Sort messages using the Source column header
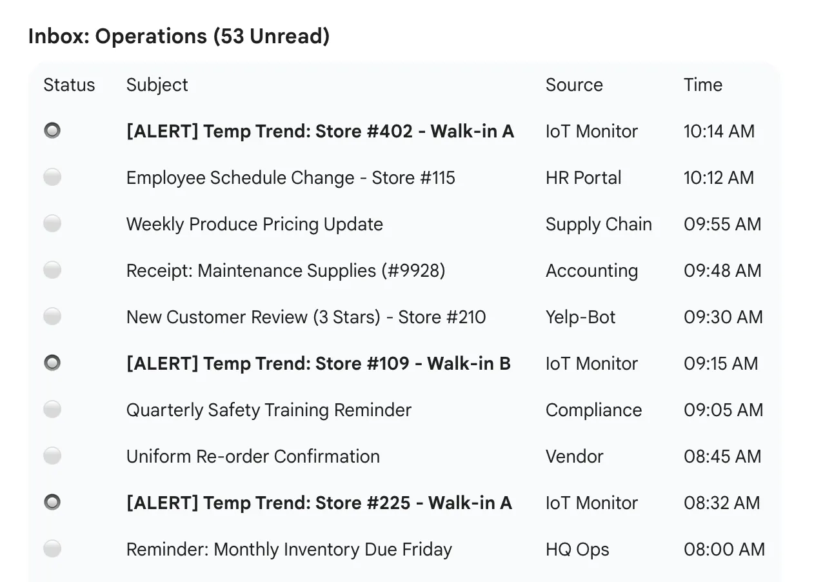Image resolution: width=814 pixels, height=582 pixels. (574, 85)
